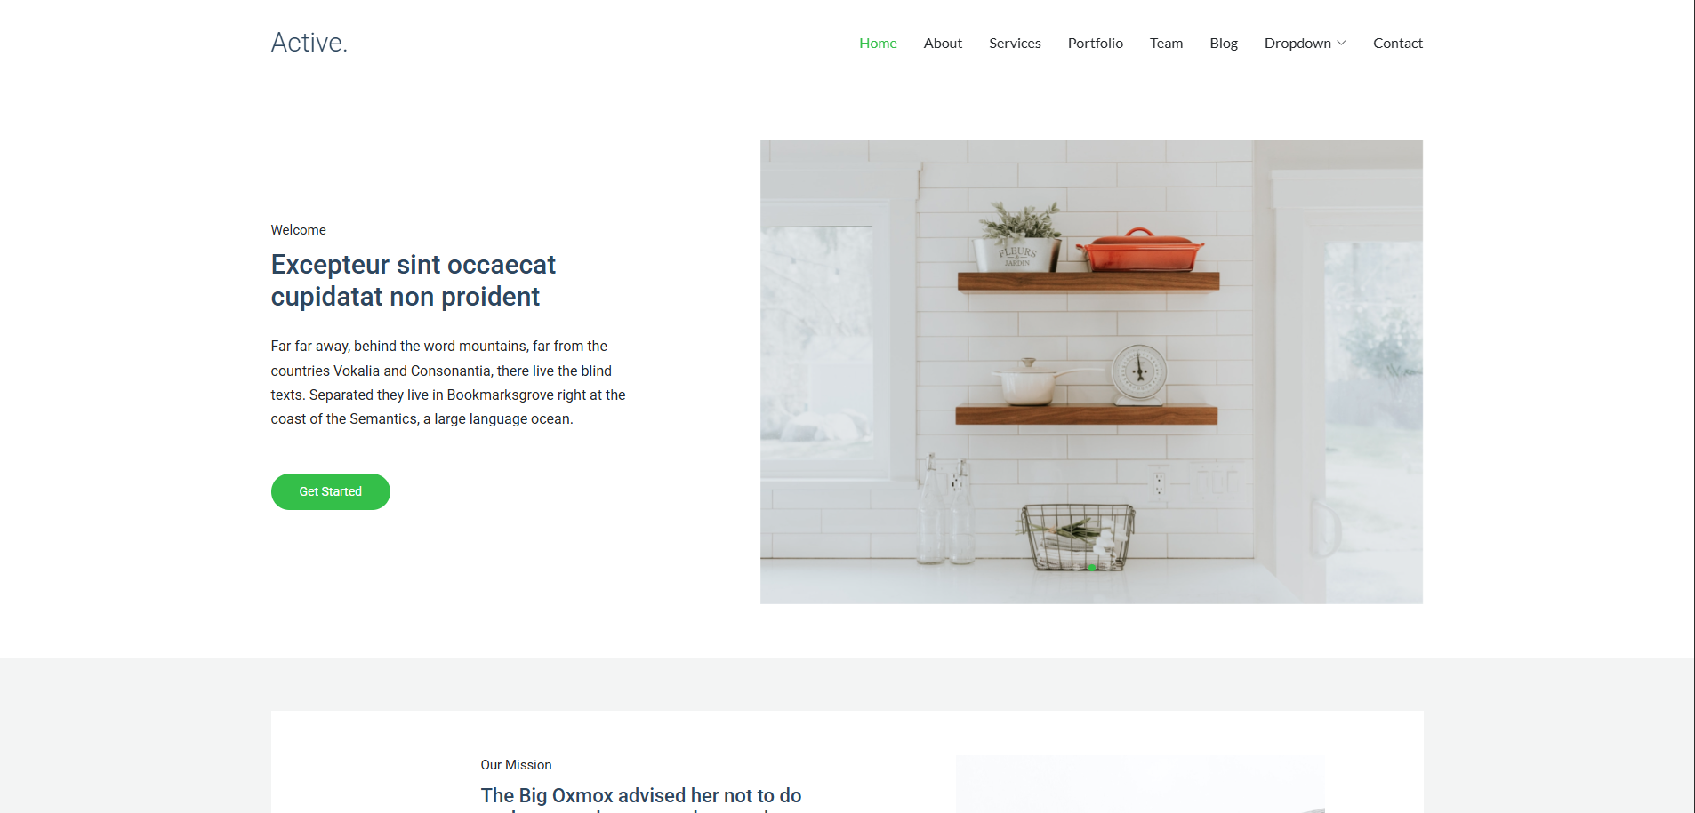The height and width of the screenshot is (813, 1695).
Task: Click the chevron arrow beside Dropdown
Action: point(1341,43)
